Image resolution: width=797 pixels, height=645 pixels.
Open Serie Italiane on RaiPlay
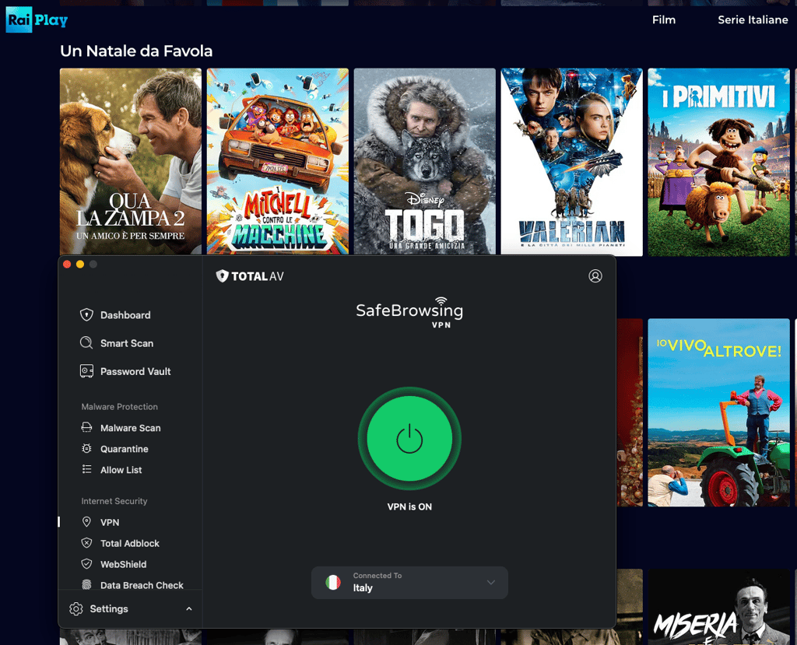point(753,19)
